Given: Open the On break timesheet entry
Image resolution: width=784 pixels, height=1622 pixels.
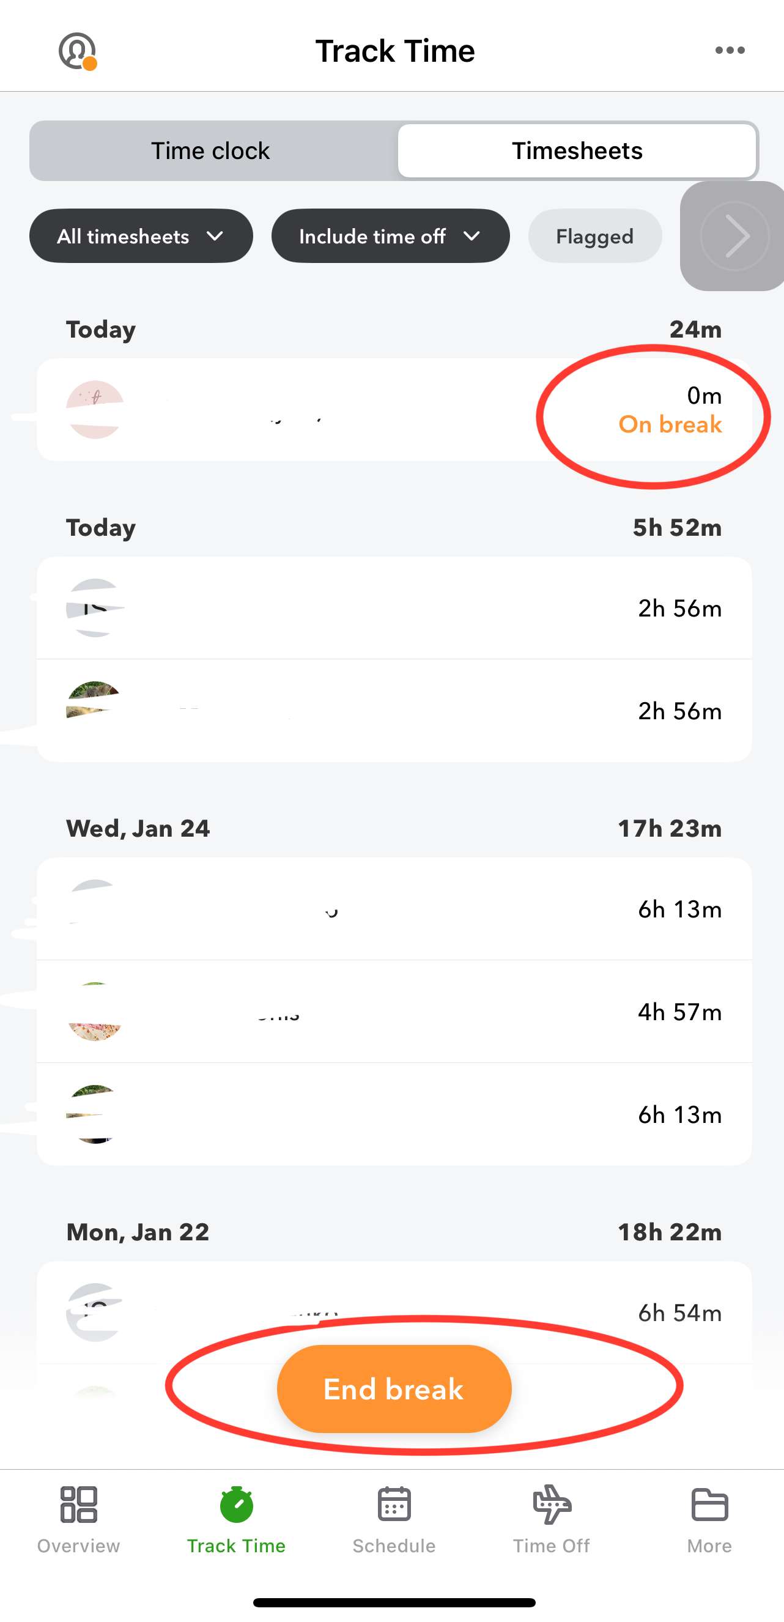Looking at the screenshot, I should tap(394, 410).
